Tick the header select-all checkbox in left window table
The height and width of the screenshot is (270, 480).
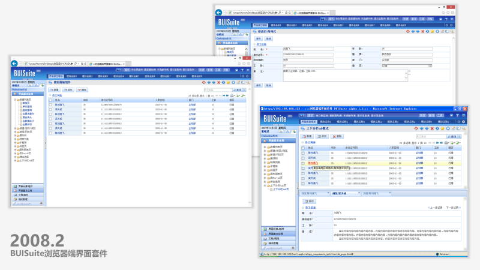coord(50,100)
